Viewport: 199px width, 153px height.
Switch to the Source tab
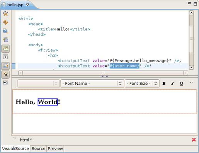click(38, 148)
